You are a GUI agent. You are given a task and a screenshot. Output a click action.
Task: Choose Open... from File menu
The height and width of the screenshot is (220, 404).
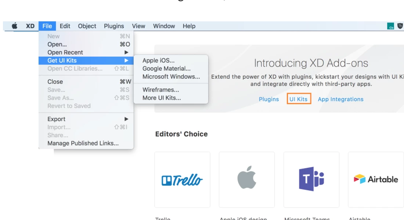pos(86,45)
